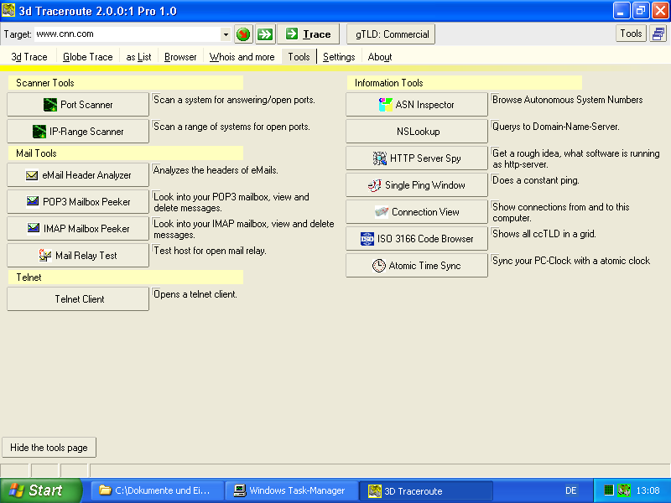Start the trace with Trace button

(308, 34)
